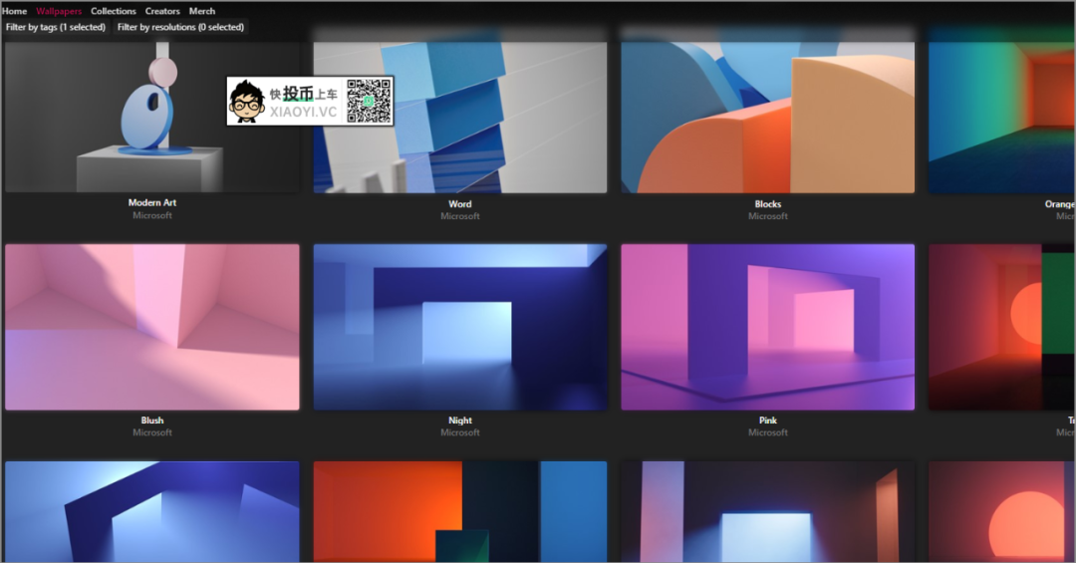Screen dimensions: 1076x563
Task: Open the Modern Art wallpaper thumbnail
Action: click(151, 117)
